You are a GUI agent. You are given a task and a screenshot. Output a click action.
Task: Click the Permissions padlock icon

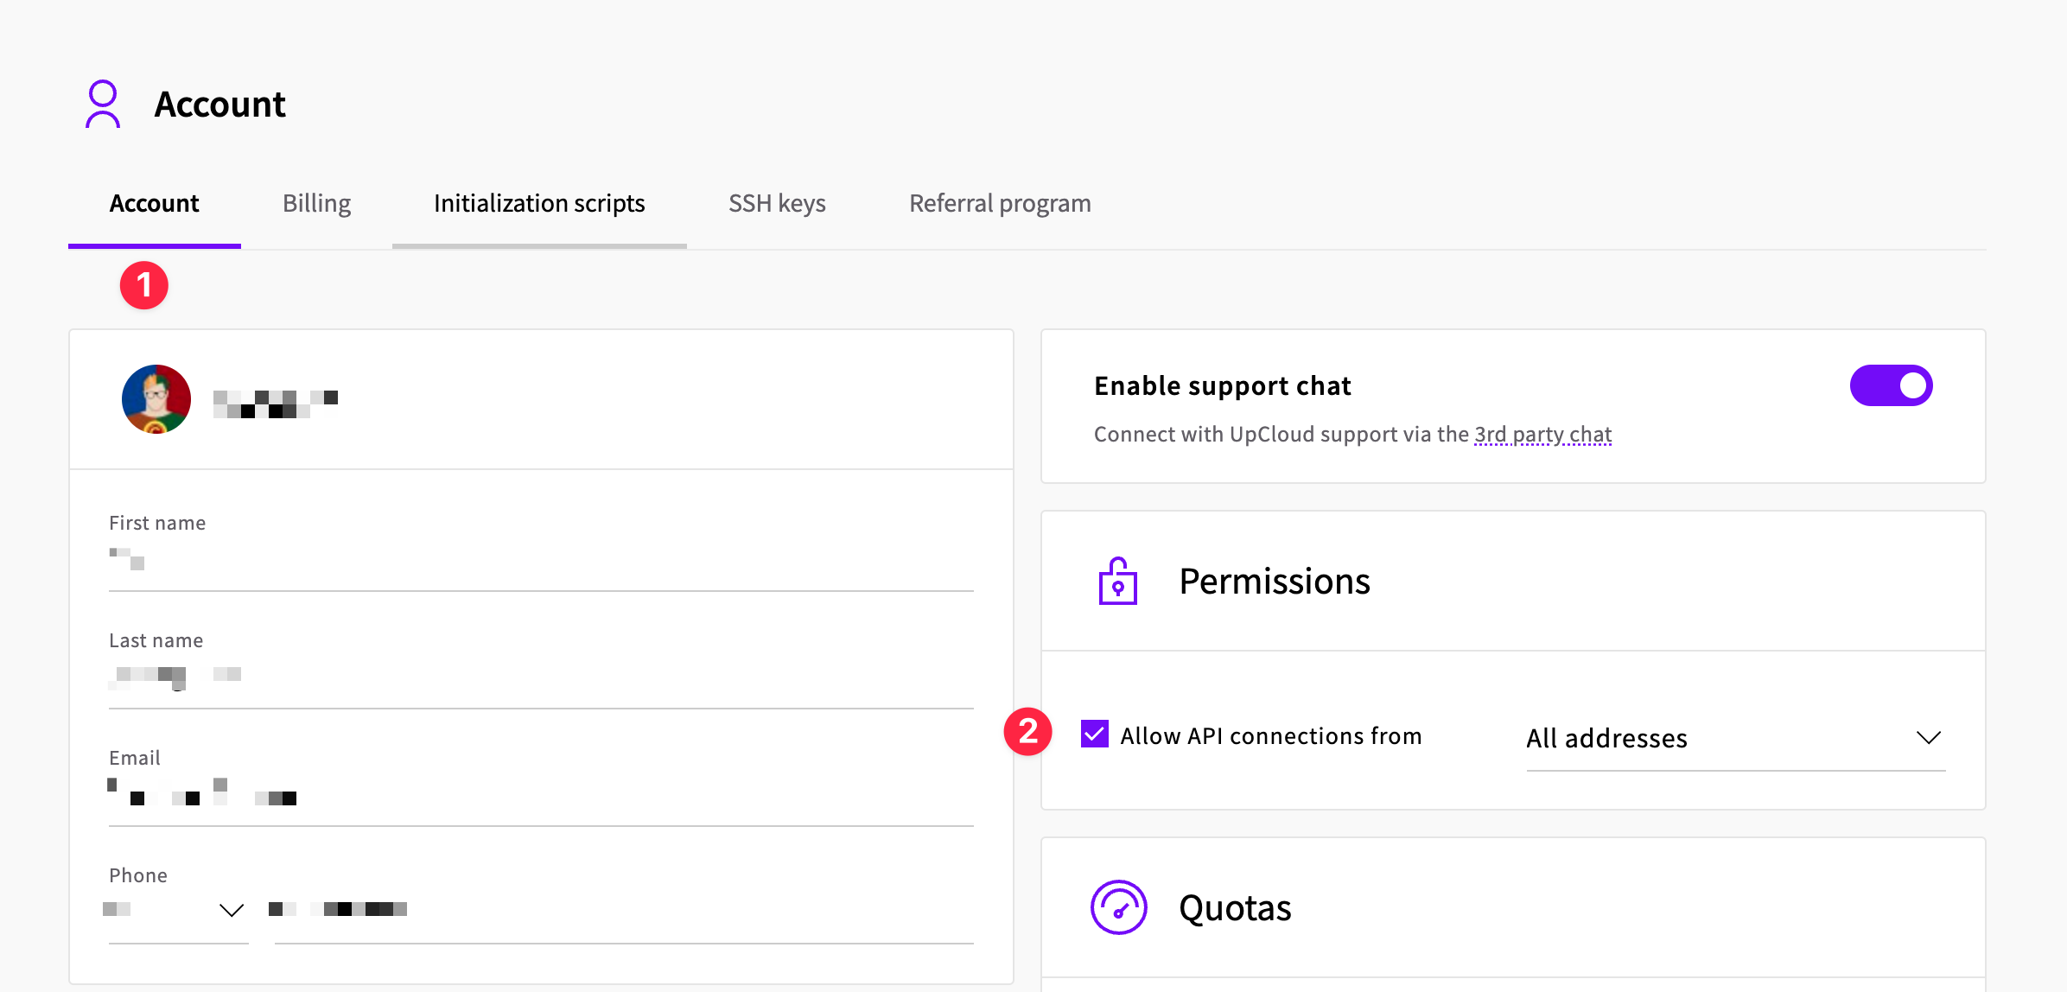pyautogui.click(x=1117, y=581)
